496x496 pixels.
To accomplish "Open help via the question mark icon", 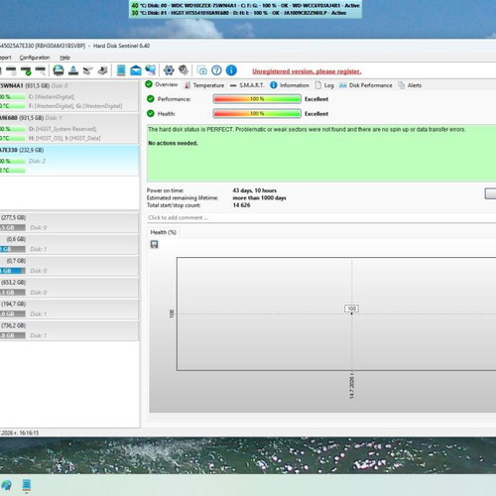I will click(x=216, y=70).
